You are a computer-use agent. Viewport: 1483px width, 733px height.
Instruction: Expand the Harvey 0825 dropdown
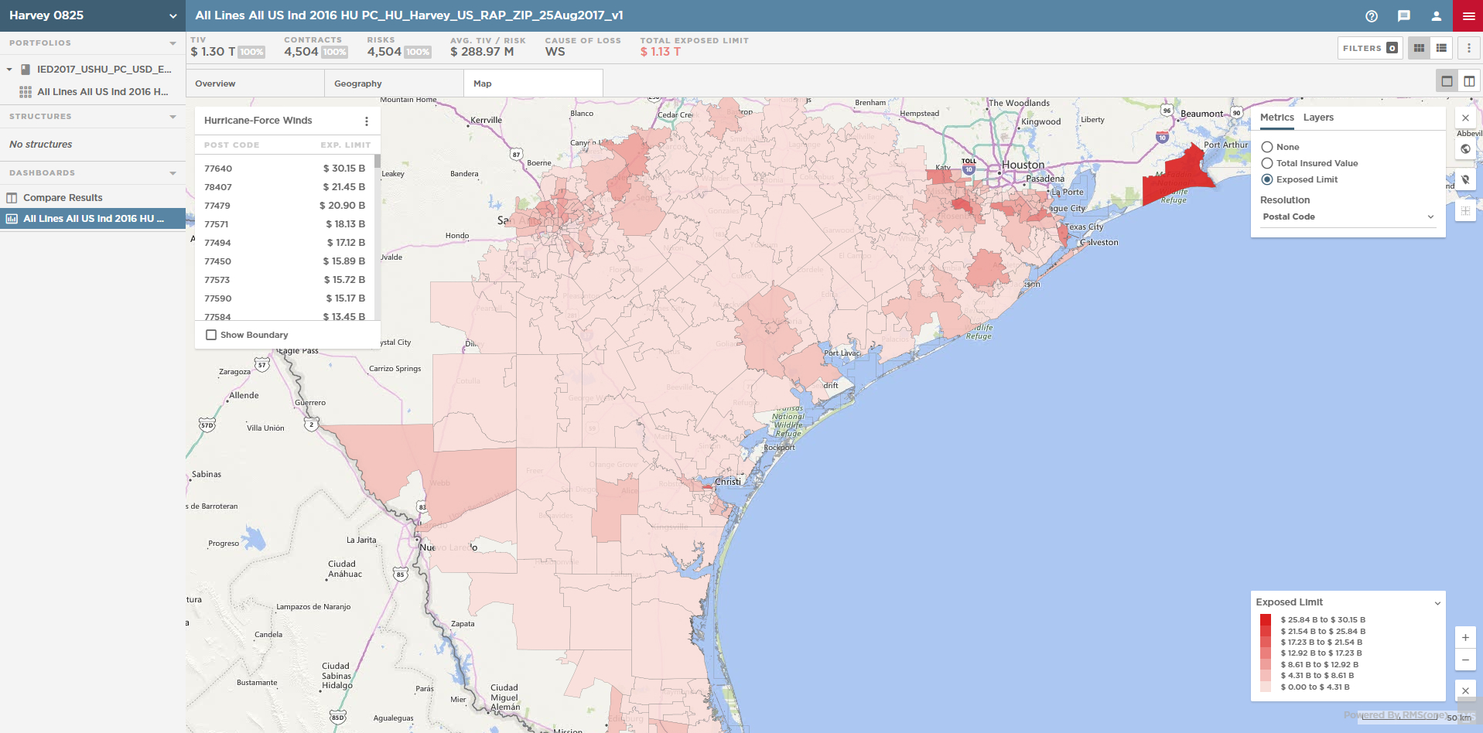[x=173, y=15]
